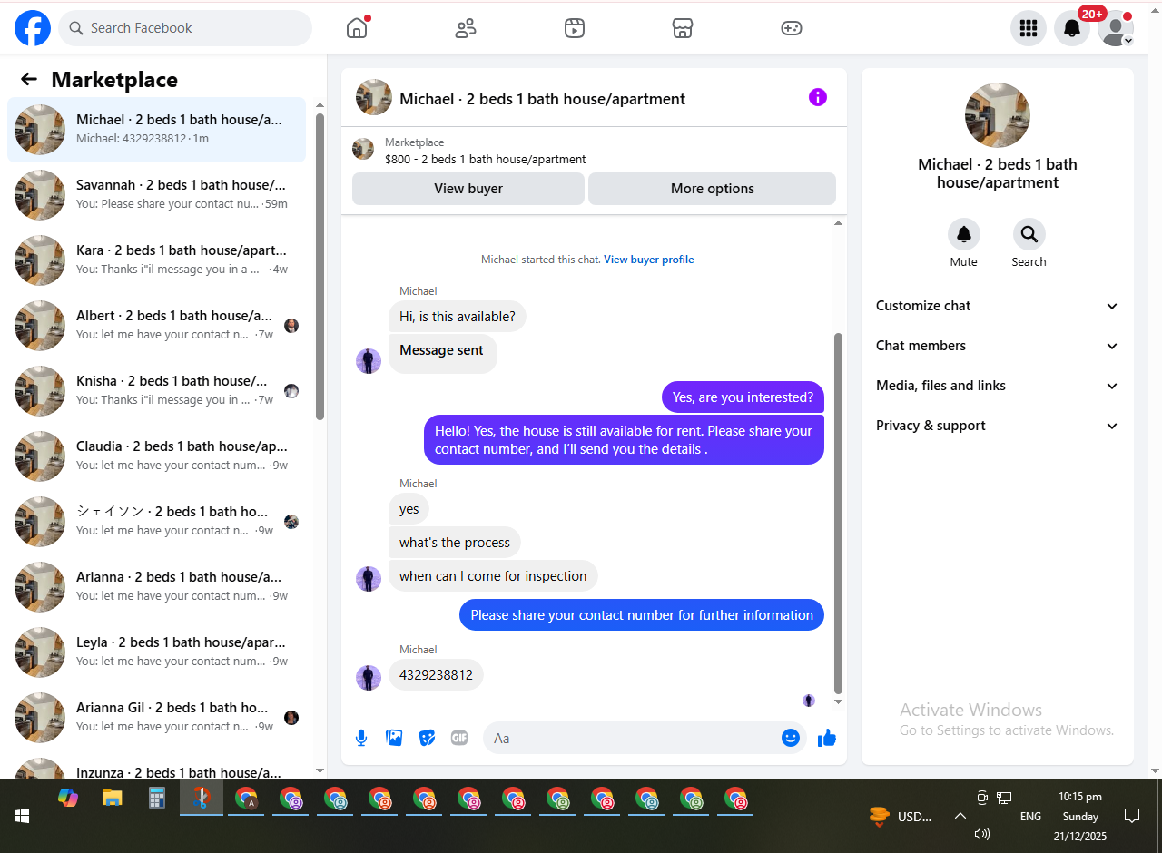Viewport: 1162px width, 853px height.
Task: Open the Marketplace storefront icon in top navigation
Action: click(x=683, y=28)
